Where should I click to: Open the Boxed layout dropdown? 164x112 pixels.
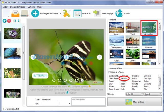click(152, 94)
